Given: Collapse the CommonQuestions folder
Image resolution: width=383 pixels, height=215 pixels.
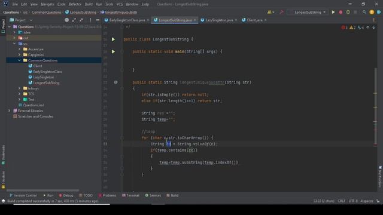Looking at the screenshot, I should 19,60.
